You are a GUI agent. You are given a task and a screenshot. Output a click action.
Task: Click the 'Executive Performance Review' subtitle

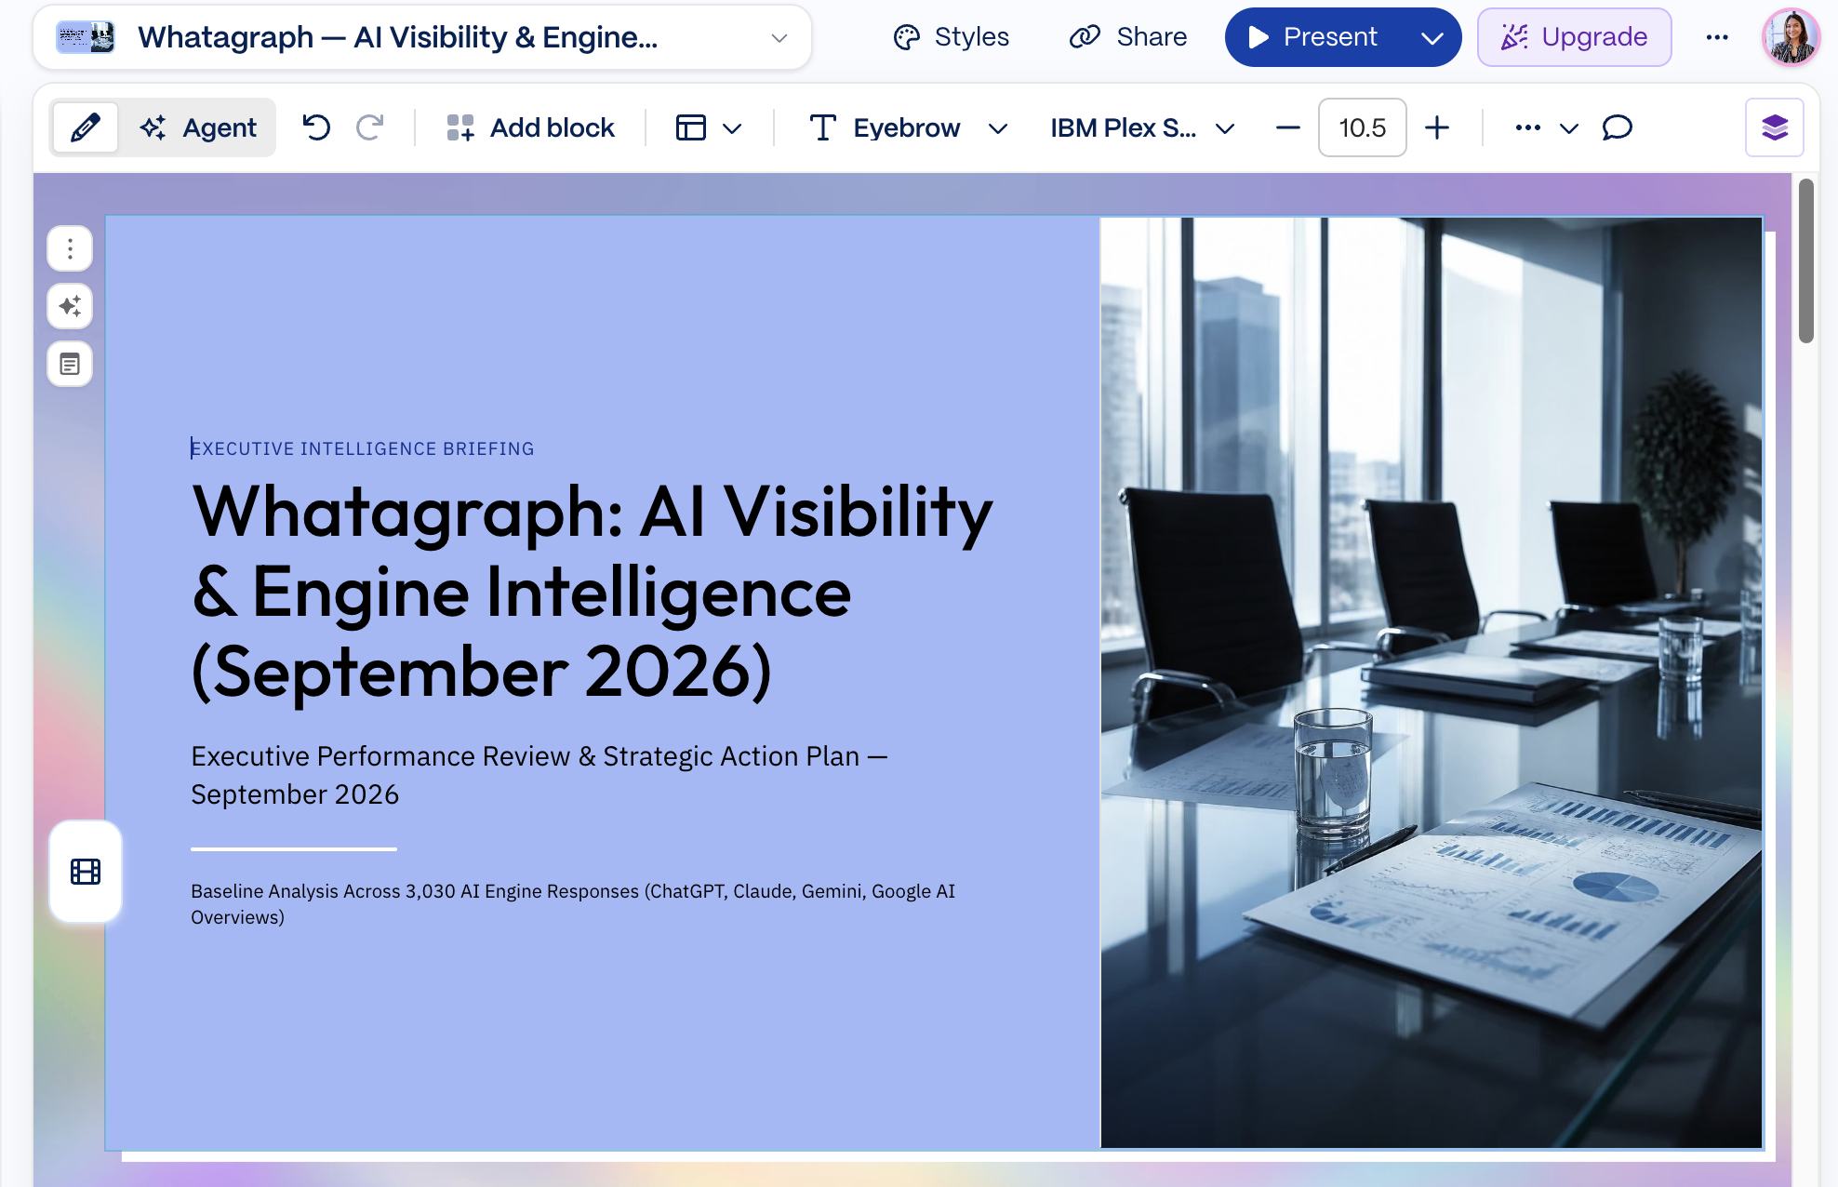click(539, 775)
